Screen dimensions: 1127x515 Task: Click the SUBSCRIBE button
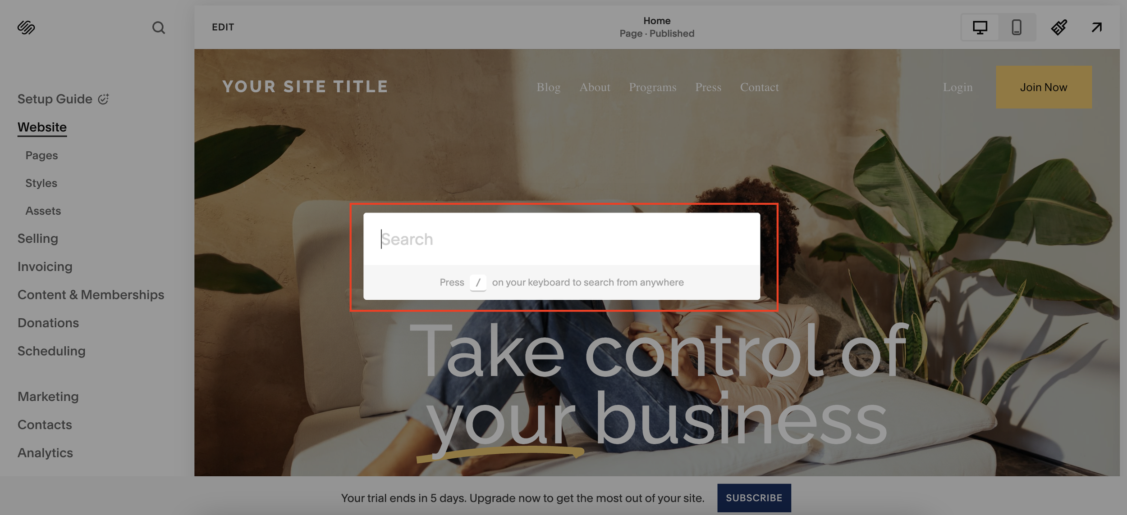pos(754,498)
